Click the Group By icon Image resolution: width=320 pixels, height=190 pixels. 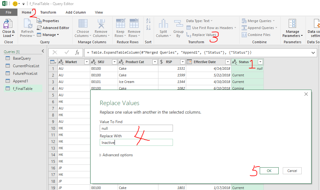(x=178, y=24)
